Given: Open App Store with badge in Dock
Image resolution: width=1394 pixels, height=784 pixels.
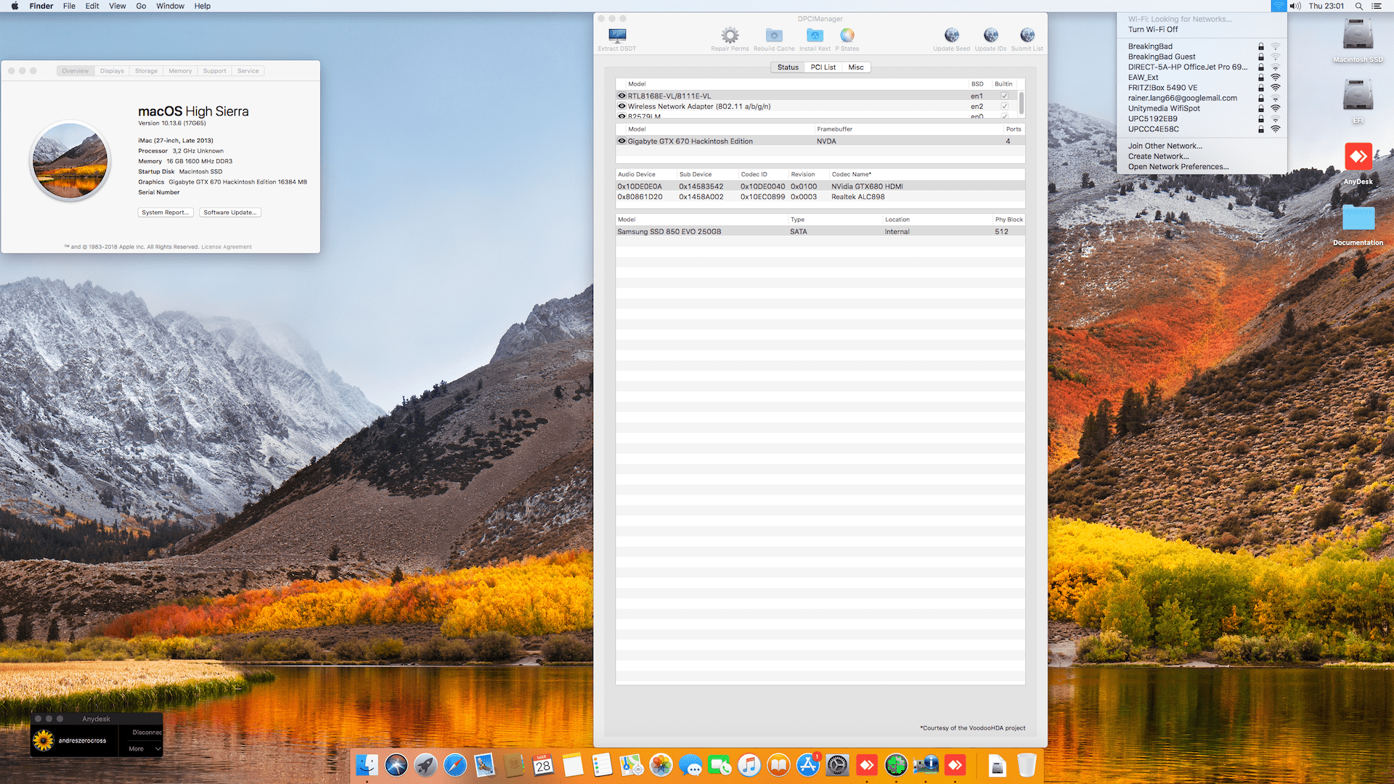Looking at the screenshot, I should (808, 765).
